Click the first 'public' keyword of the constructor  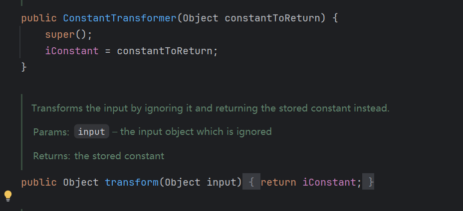(x=39, y=18)
